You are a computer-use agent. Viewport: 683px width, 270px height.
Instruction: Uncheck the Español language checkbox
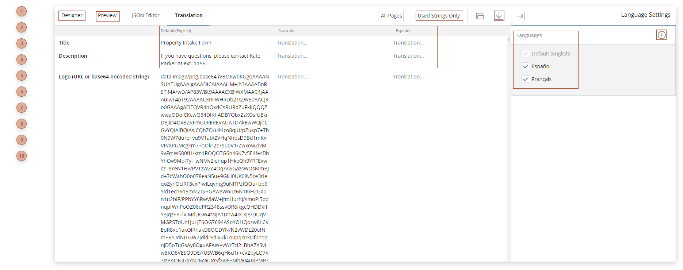(526, 66)
